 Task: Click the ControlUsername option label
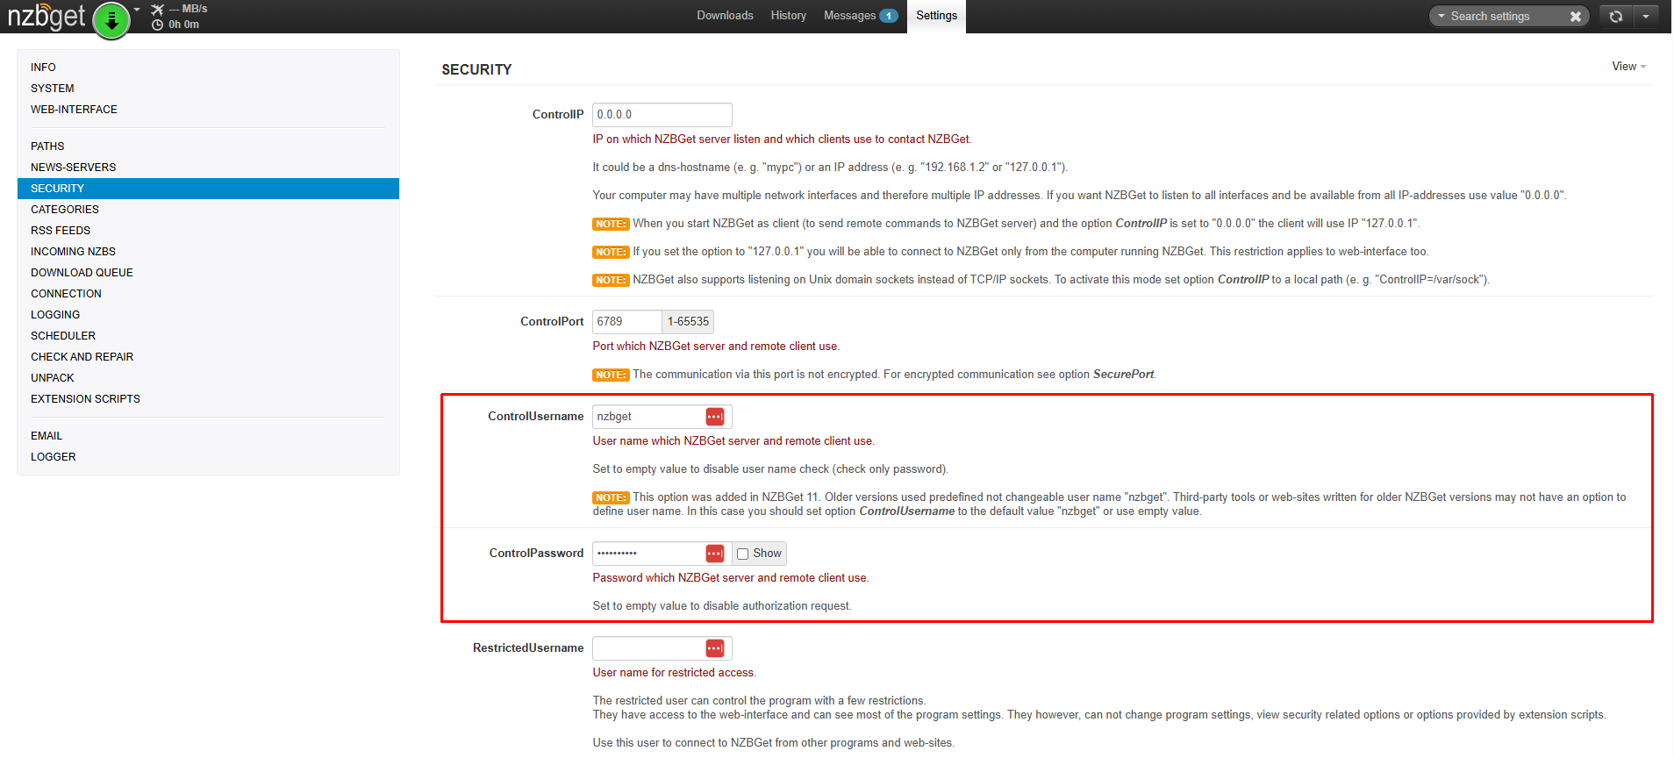pos(535,417)
